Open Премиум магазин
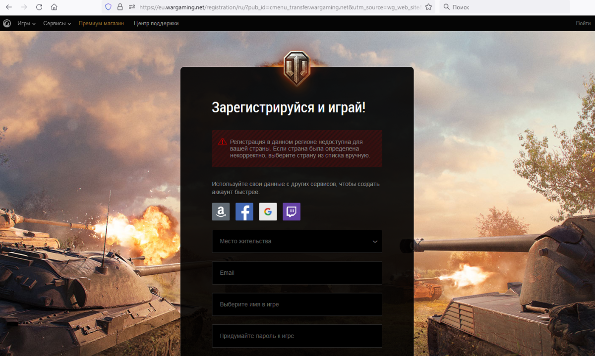 [x=101, y=23]
